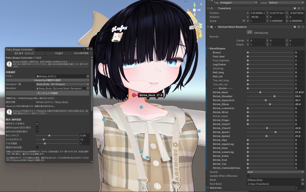Open Skinned Mesh Renderer preset selector icon
This screenshot has height=192, width=306.
pos(299,27)
